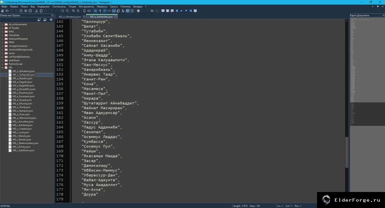Locate current file in project folder panel

pyautogui.click(x=51, y=20)
